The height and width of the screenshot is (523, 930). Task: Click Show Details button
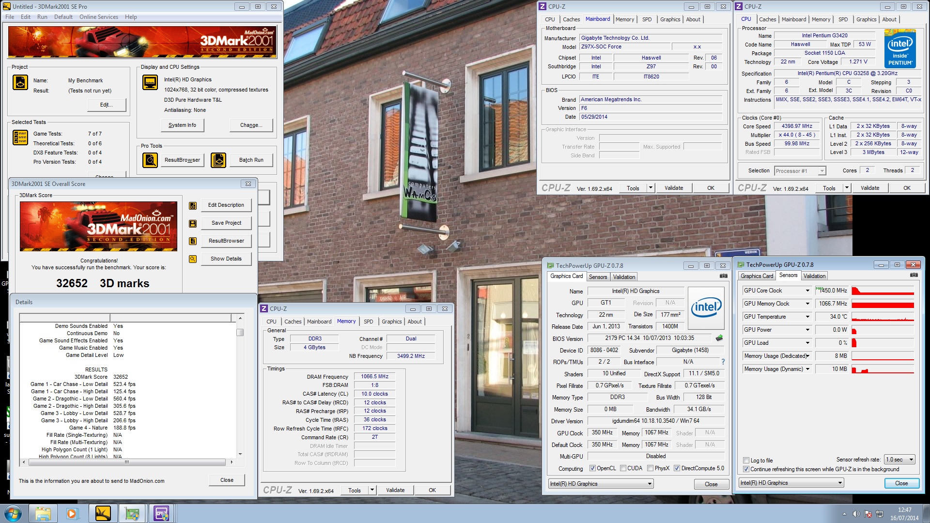[x=226, y=259]
